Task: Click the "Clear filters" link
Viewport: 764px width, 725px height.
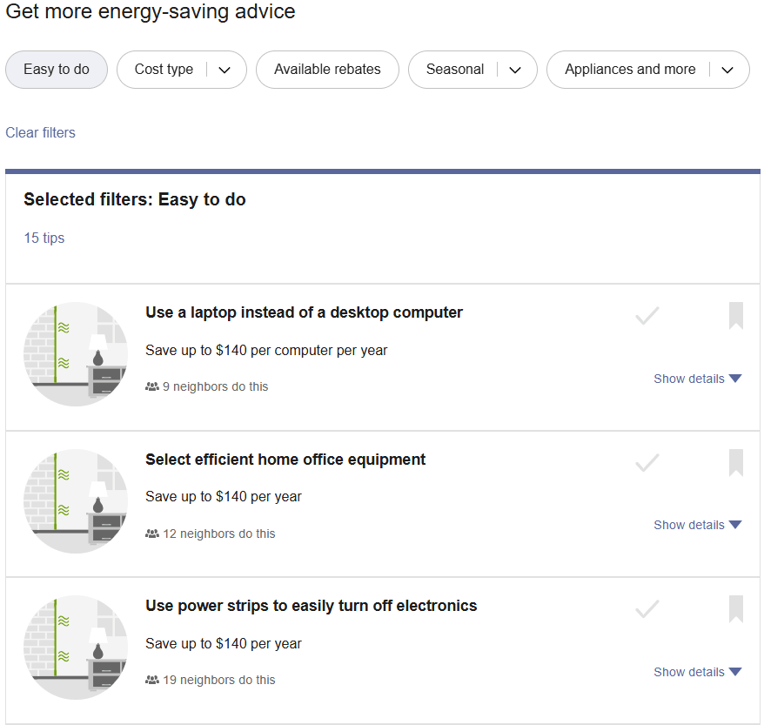Action: [40, 132]
